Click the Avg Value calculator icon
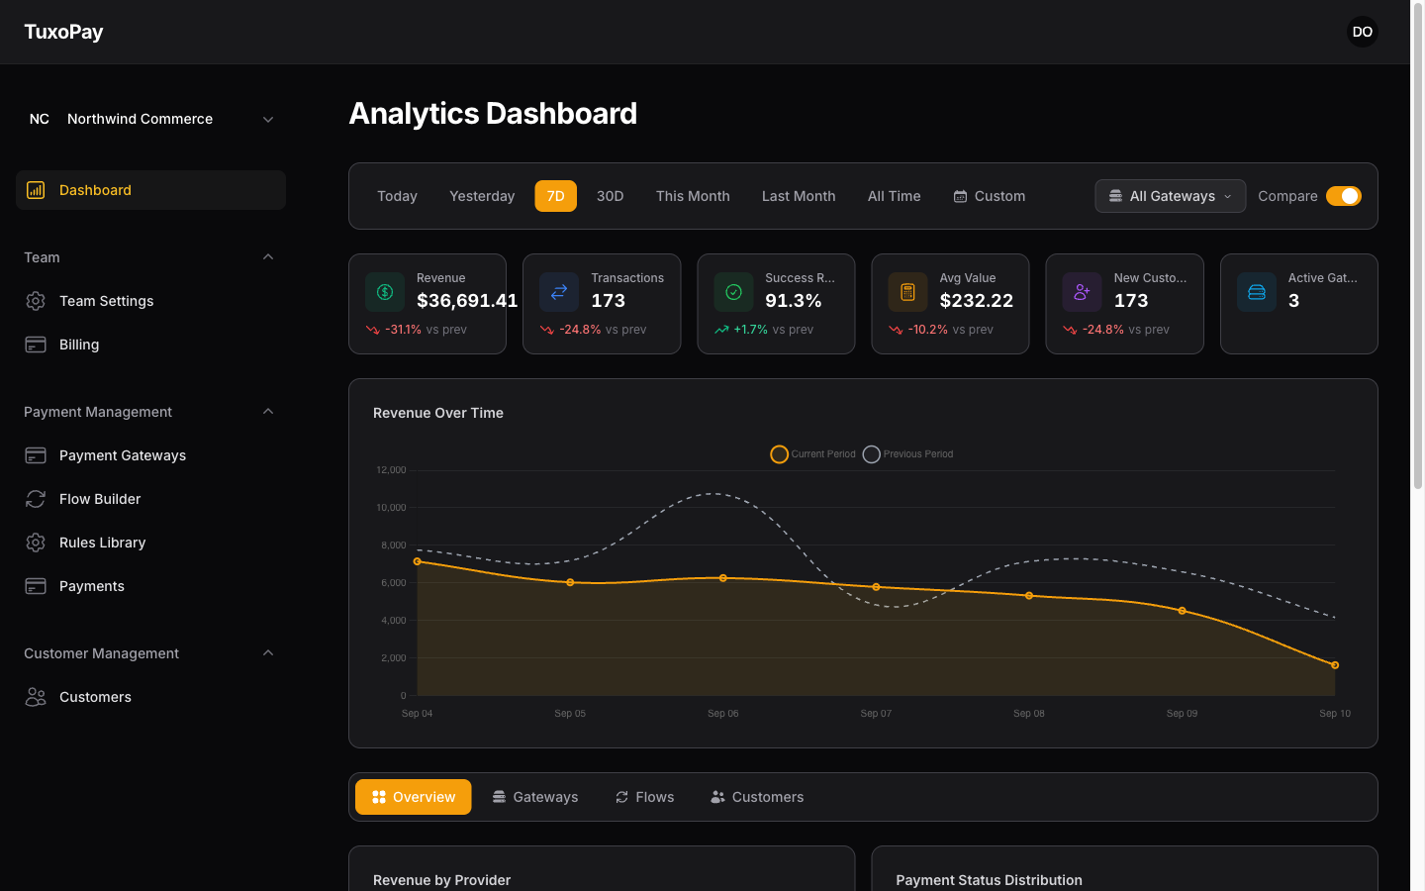The image size is (1425, 891). [907, 292]
